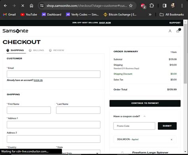The image size is (188, 155).
Task: Focus the Promo Code field
Action: [134, 126]
